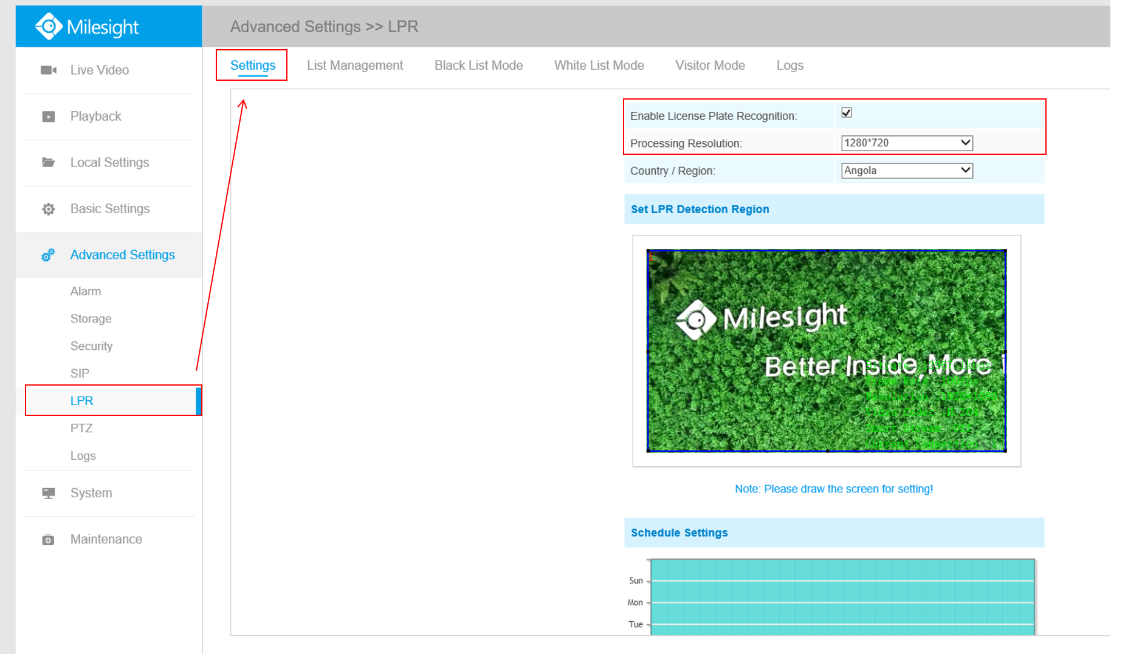Open the Visitor Mode tab
This screenshot has width=1128, height=654.
710,66
